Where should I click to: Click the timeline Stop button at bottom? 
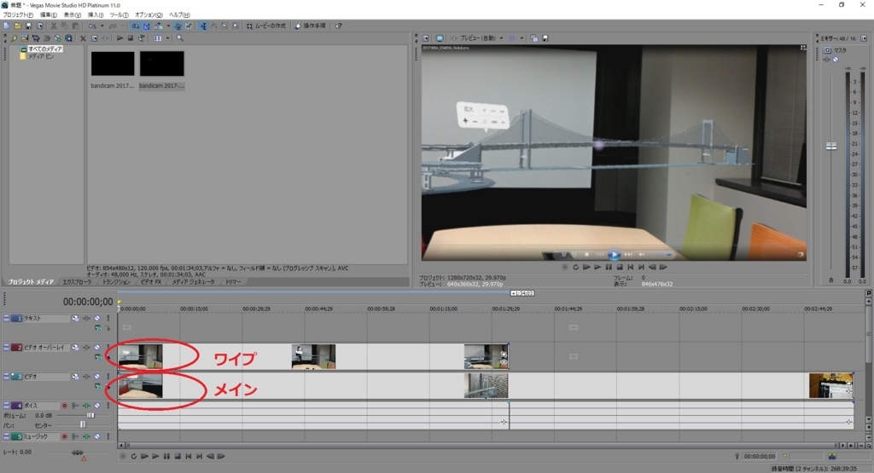(178, 456)
